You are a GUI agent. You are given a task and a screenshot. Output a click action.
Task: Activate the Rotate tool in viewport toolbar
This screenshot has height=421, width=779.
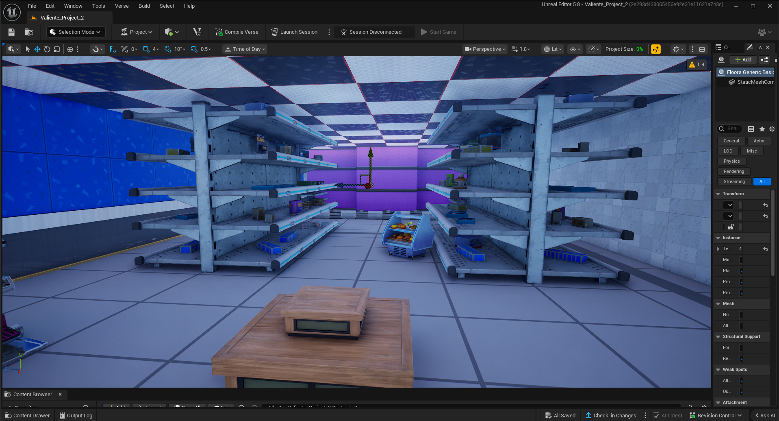point(47,49)
